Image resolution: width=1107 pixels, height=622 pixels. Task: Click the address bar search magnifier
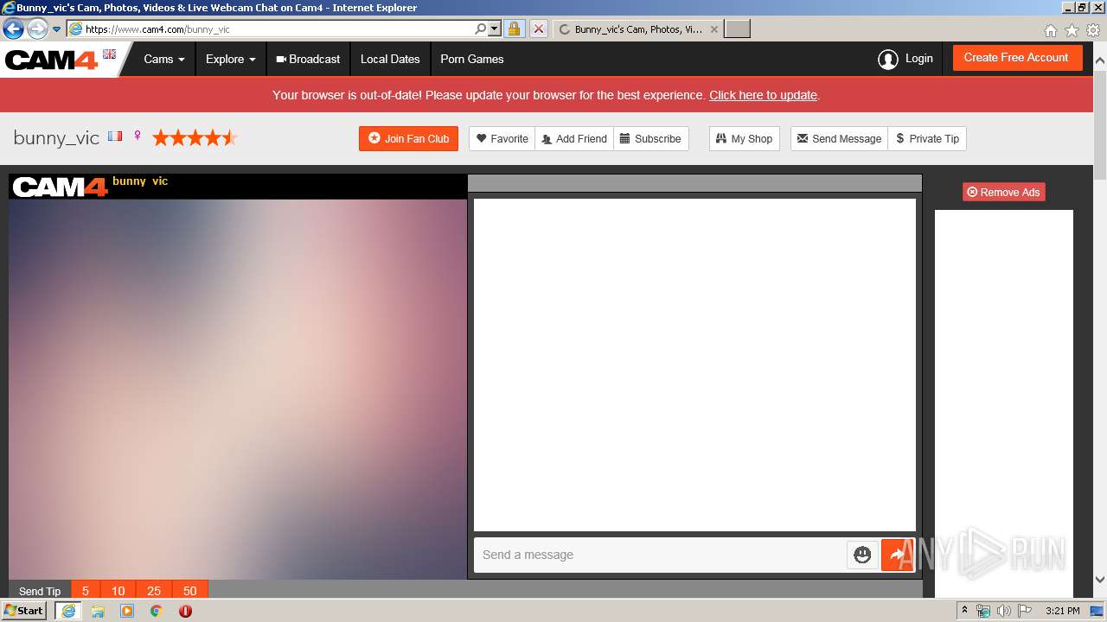[481, 29]
